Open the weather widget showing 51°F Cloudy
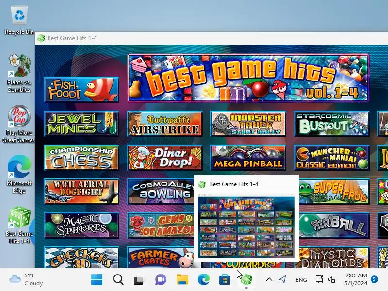 (x=26, y=279)
